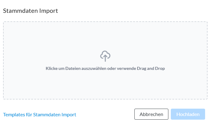Click the upload cloud in the drop zone center
This screenshot has height=123, width=210.
coord(105,56)
